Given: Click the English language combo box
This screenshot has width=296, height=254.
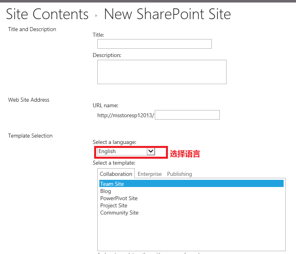Looking at the screenshot, I should 126,152.
